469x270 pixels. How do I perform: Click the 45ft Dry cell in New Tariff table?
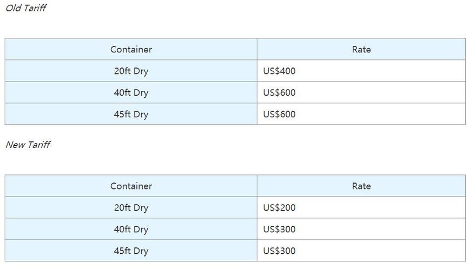tap(131, 251)
